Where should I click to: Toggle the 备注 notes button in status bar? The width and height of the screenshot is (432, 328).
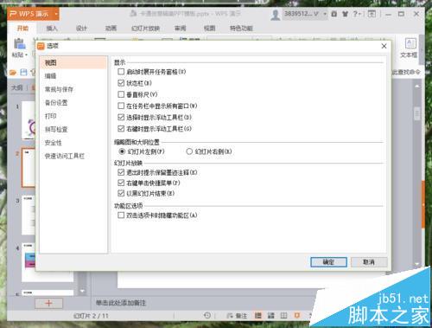coord(238,316)
